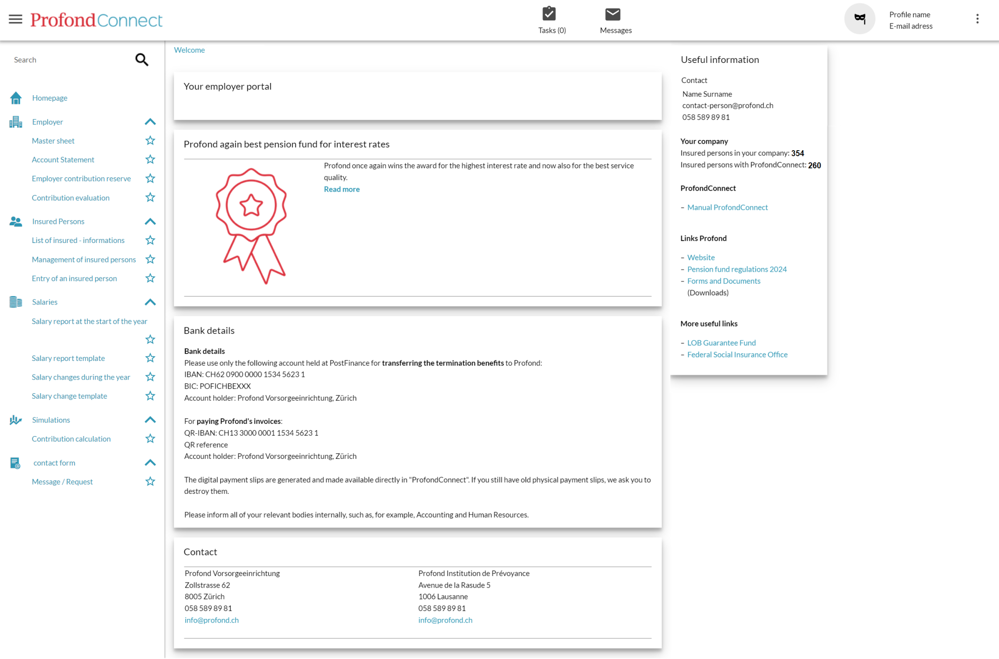Open the LOB Guarantee Fund link
Screen dimensions: 999x659
[721, 343]
